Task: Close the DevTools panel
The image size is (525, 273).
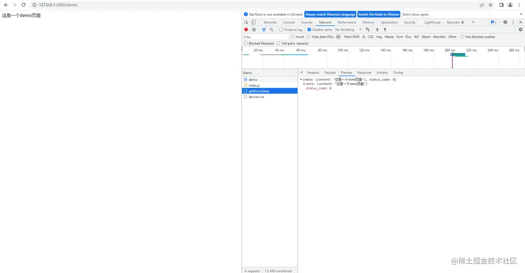Action: pos(520,22)
